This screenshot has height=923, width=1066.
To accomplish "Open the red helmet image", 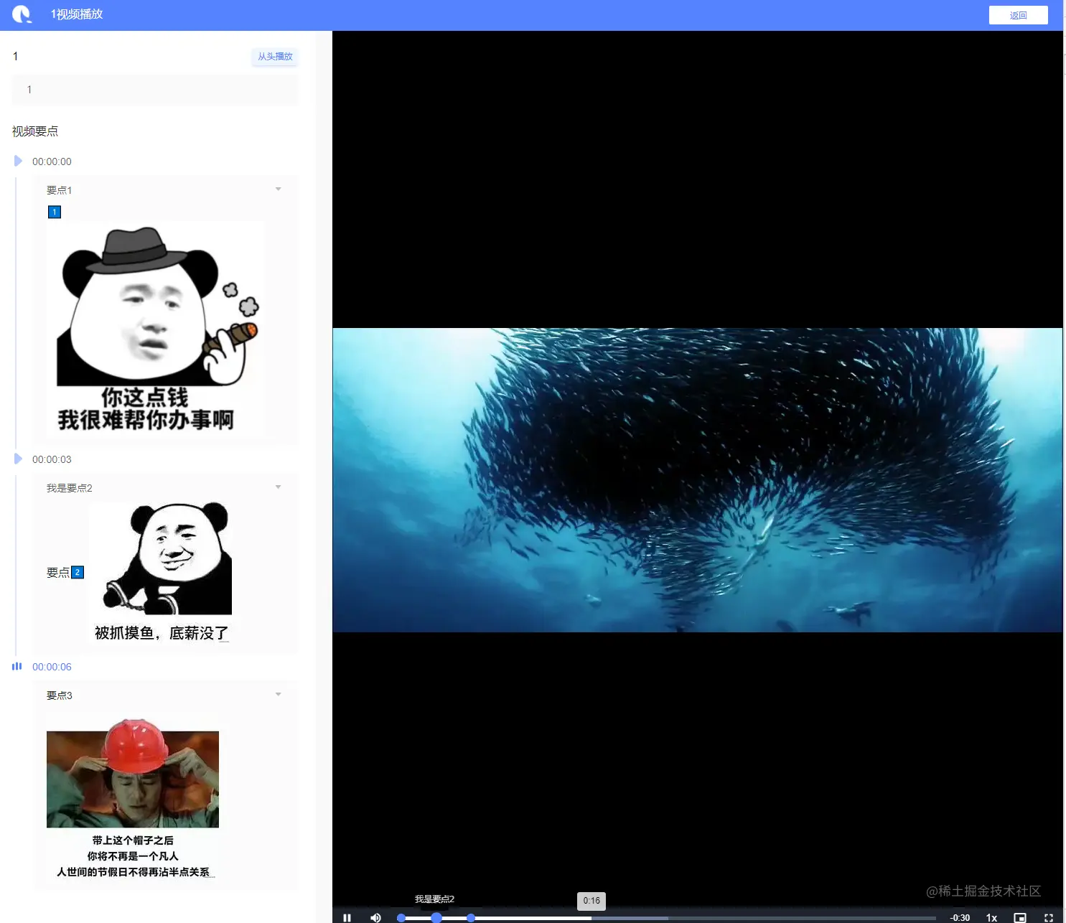I will pyautogui.click(x=133, y=797).
